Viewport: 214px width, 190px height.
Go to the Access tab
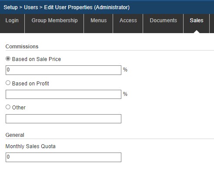tap(128, 20)
